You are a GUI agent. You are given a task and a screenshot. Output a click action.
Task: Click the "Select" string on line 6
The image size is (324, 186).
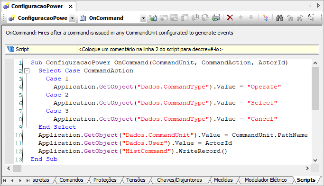[262, 103]
